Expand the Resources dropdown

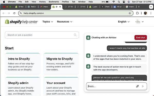65,22
